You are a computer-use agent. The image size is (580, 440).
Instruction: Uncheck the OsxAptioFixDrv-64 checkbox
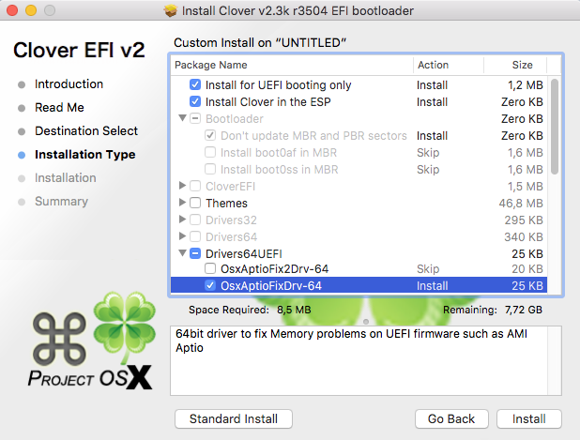click(210, 286)
